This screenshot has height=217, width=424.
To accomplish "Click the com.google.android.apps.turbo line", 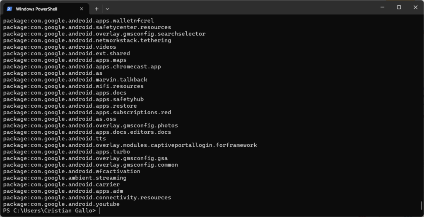I will click(66, 152).
